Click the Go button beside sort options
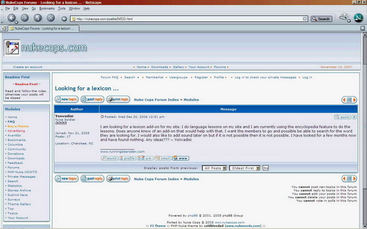 [x=265, y=168]
